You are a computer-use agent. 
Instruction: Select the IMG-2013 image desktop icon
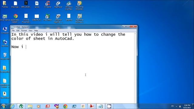tap(26, 5)
